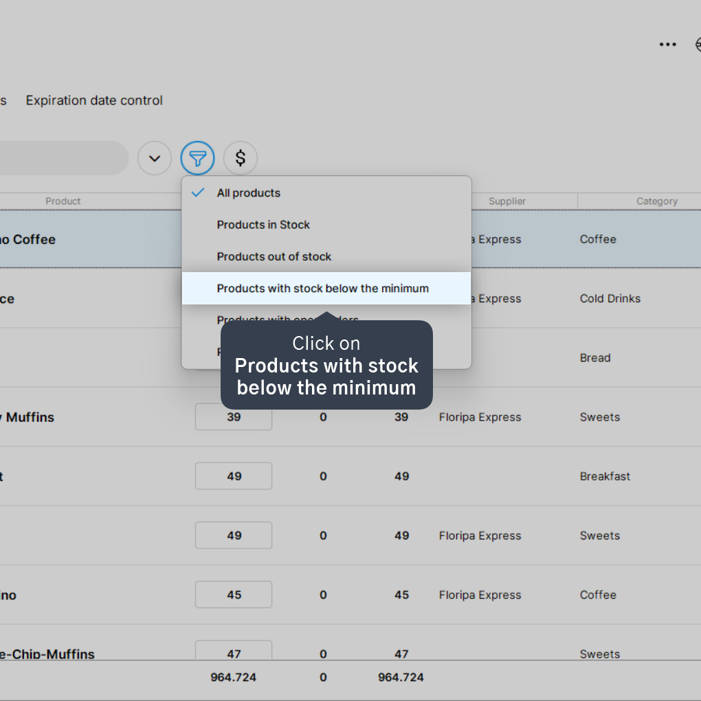
Task: Edit stock quantity 47 for Chip-Muffins row
Action: pyautogui.click(x=234, y=650)
